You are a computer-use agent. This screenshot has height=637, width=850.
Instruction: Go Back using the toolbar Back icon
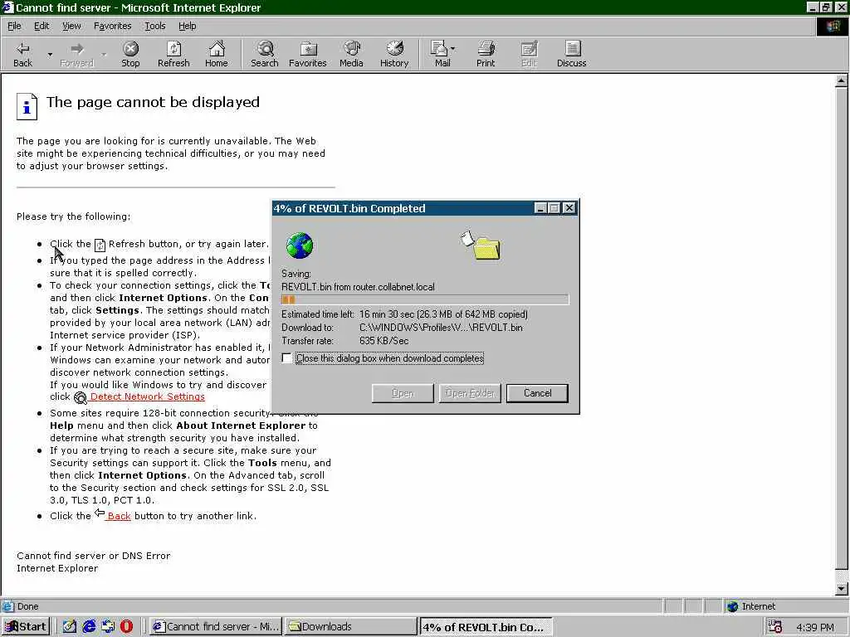click(x=22, y=54)
